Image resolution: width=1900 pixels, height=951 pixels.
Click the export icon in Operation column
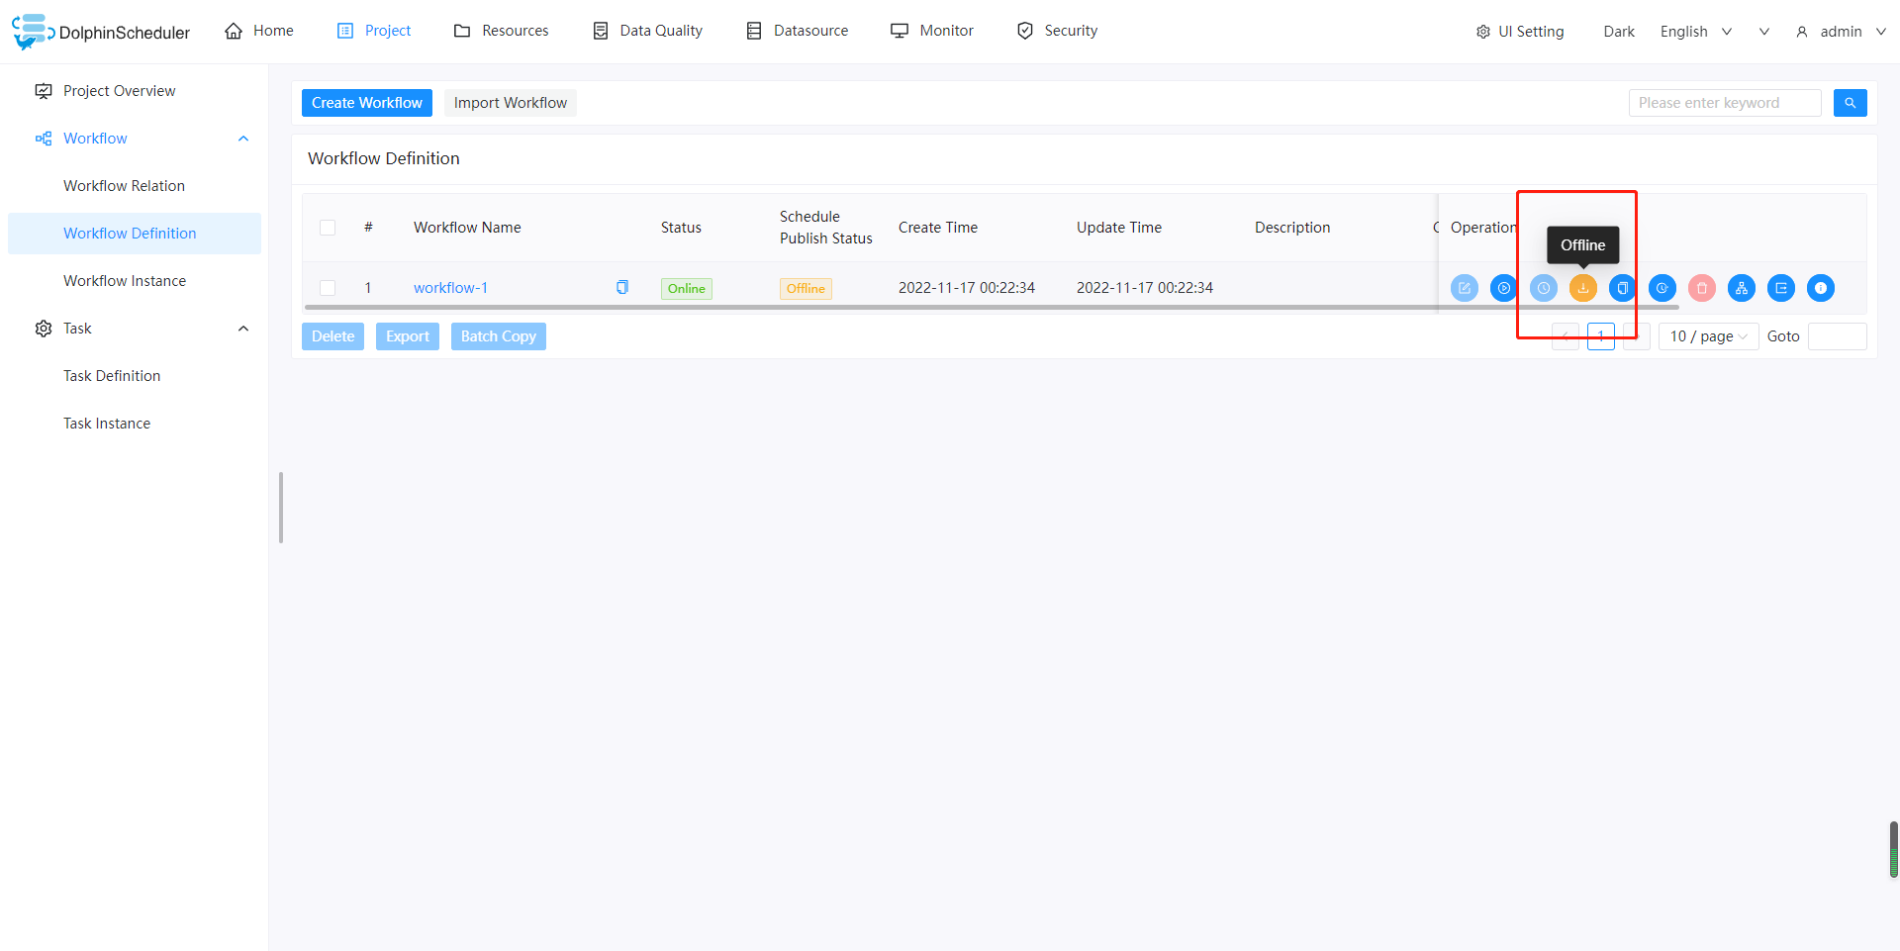click(x=1781, y=288)
